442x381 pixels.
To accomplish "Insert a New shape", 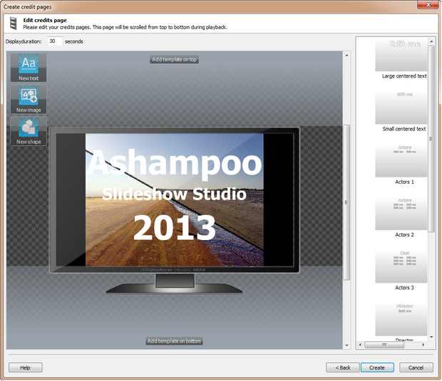I will (29, 131).
